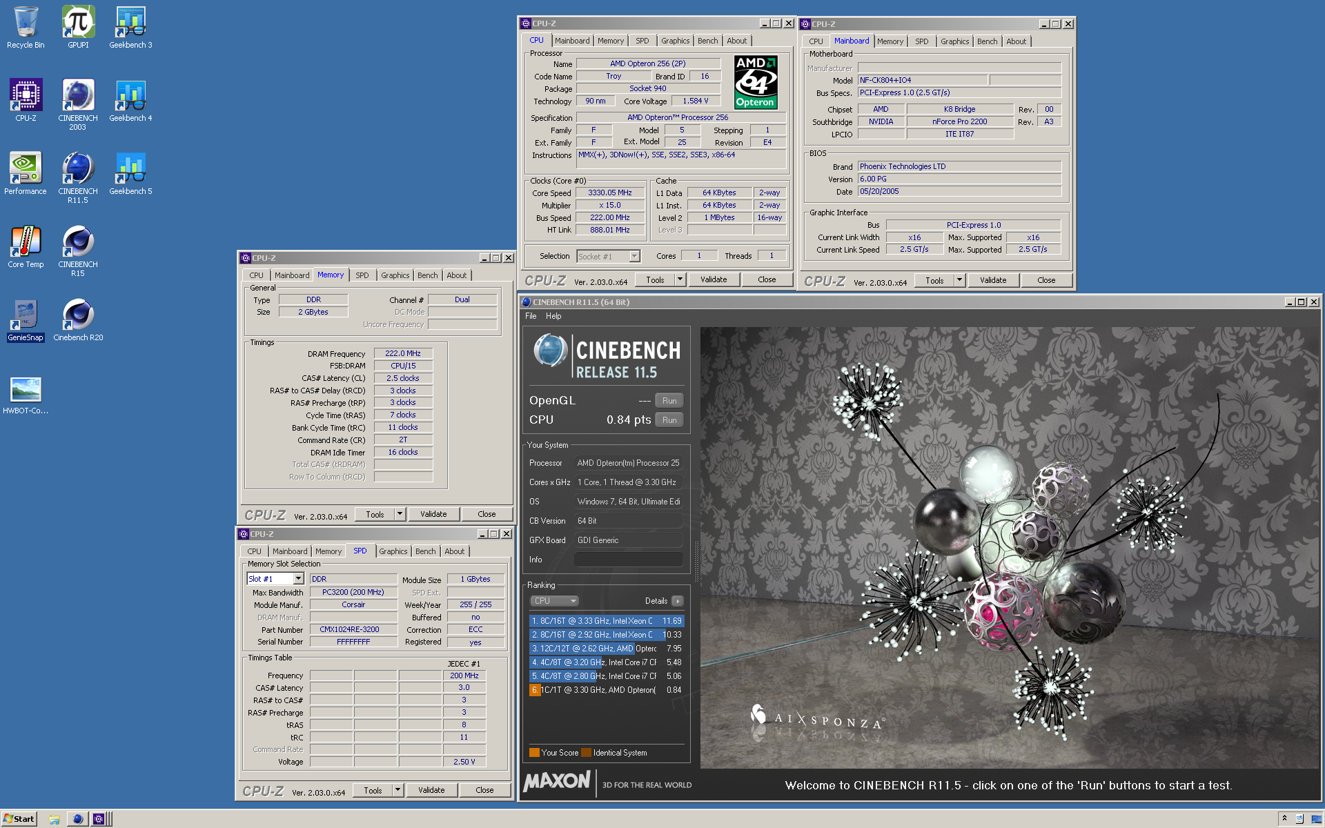Viewport: 1325px width, 828px height.
Task: Select the Geekbench 3 desktop shortcut
Action: (130, 28)
